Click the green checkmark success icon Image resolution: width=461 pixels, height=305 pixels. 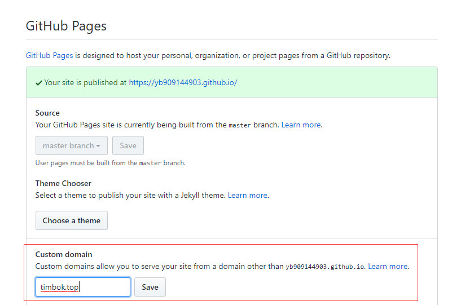point(38,82)
